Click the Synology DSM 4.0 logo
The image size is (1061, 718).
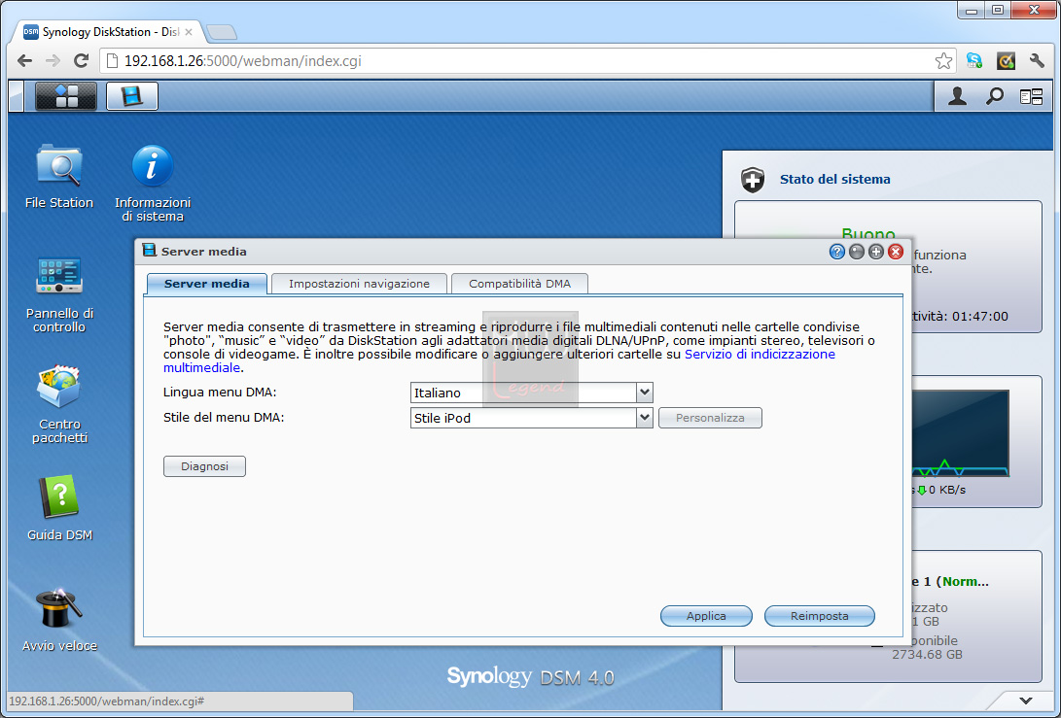click(x=531, y=676)
